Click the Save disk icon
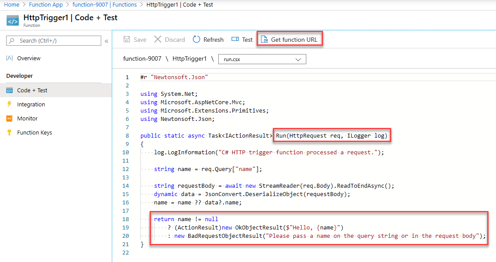 127,39
